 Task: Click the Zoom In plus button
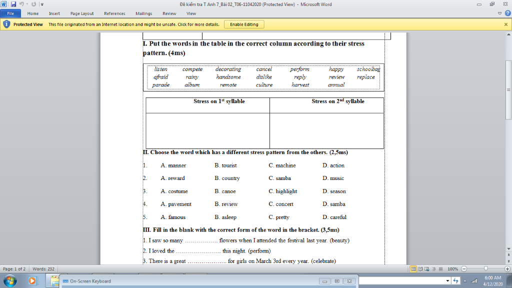507,269
